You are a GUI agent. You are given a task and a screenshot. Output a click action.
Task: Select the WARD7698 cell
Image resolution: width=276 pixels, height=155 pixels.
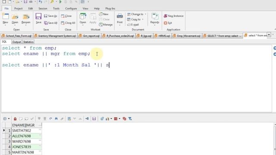click(x=26, y=142)
